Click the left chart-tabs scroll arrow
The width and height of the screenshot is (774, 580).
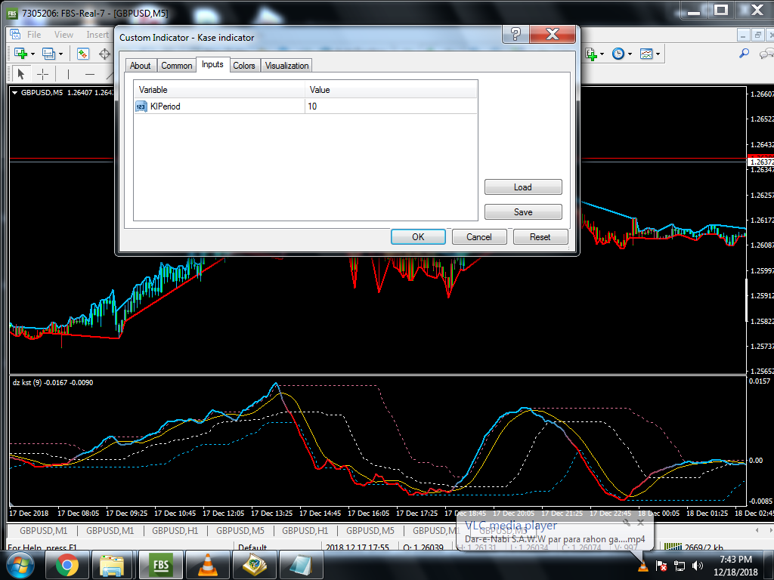757,530
